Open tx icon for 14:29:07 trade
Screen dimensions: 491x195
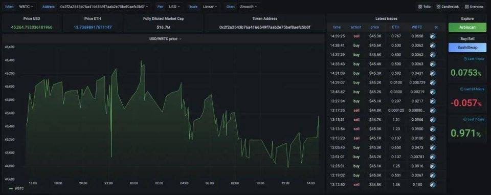433,82
